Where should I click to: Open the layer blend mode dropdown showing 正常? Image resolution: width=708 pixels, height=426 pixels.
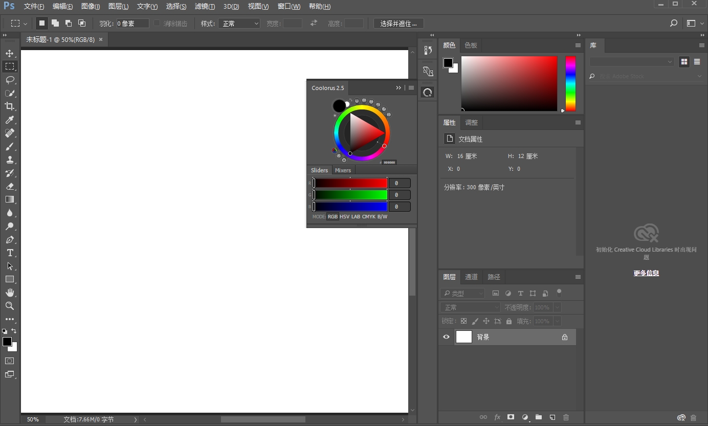[469, 307]
